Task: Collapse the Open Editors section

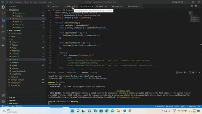Action: click(x=14, y=10)
